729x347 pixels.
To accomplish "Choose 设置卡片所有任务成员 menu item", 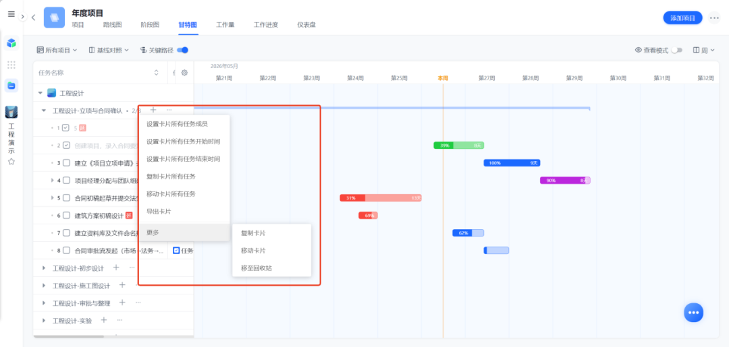I will click(x=185, y=124).
